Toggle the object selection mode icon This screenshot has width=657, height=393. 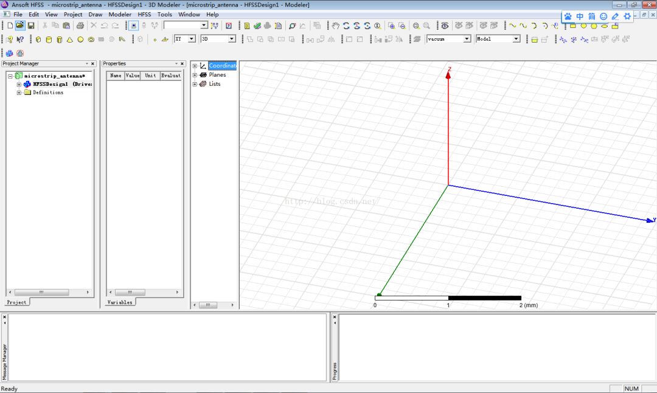click(x=133, y=26)
